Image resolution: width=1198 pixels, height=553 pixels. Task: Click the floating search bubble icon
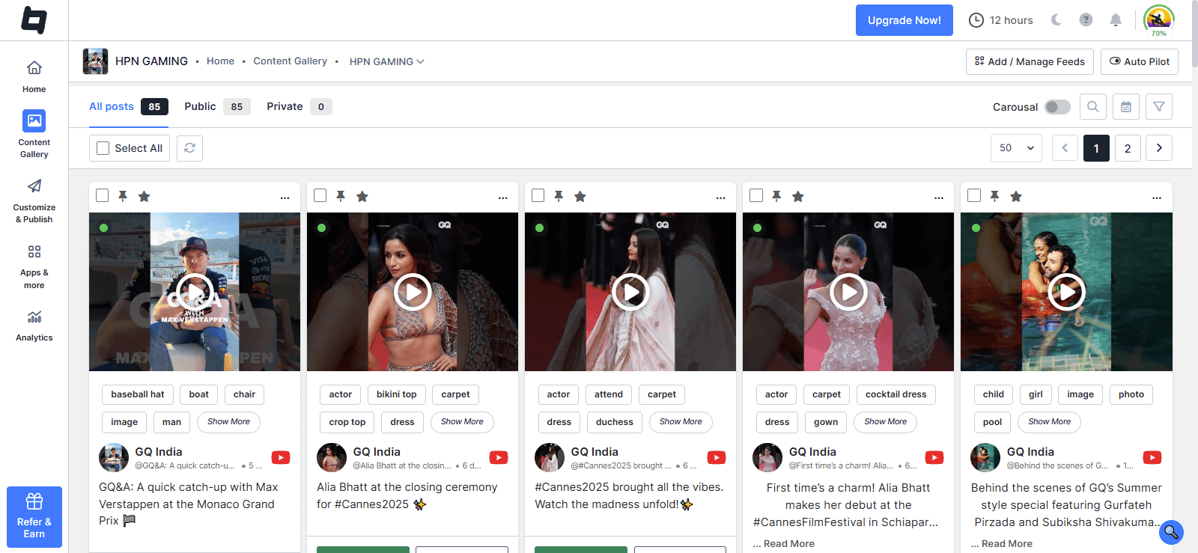(x=1171, y=532)
